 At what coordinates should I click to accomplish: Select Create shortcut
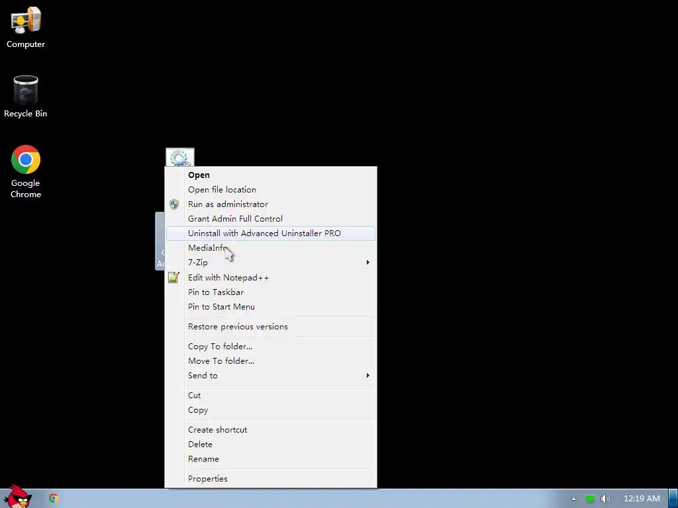pos(271,430)
